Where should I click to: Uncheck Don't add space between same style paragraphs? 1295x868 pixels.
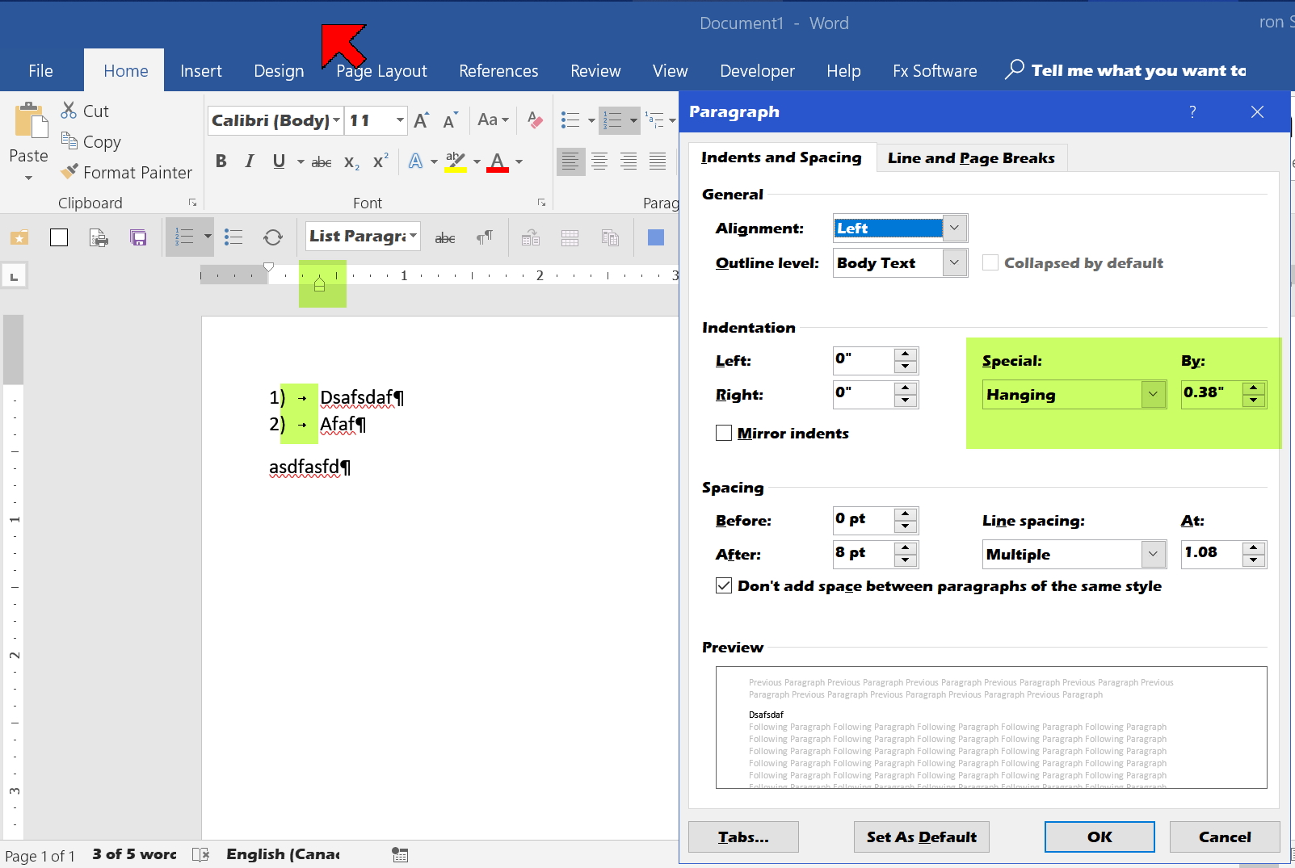pyautogui.click(x=723, y=585)
